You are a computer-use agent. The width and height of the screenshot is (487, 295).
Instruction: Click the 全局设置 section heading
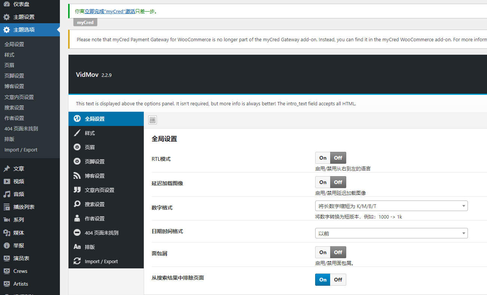[164, 139]
